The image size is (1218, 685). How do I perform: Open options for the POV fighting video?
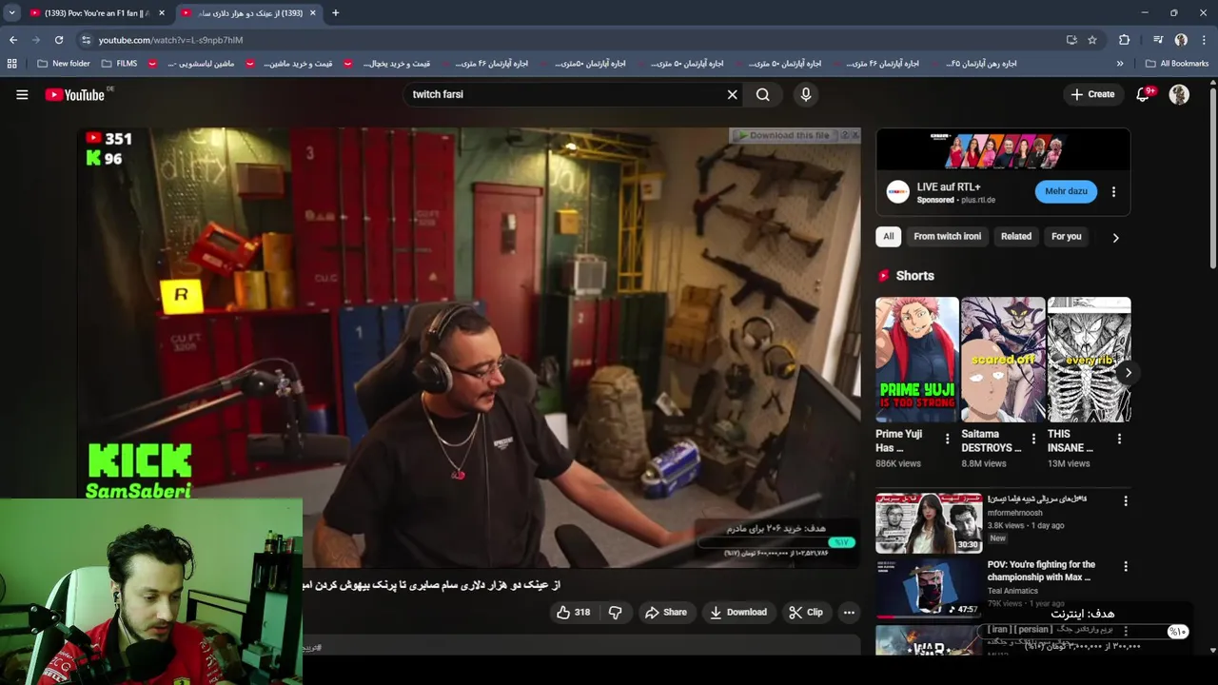pyautogui.click(x=1126, y=566)
